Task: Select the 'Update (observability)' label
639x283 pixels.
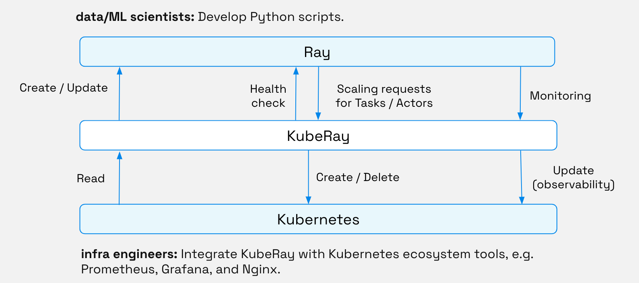Action: pyautogui.click(x=573, y=178)
